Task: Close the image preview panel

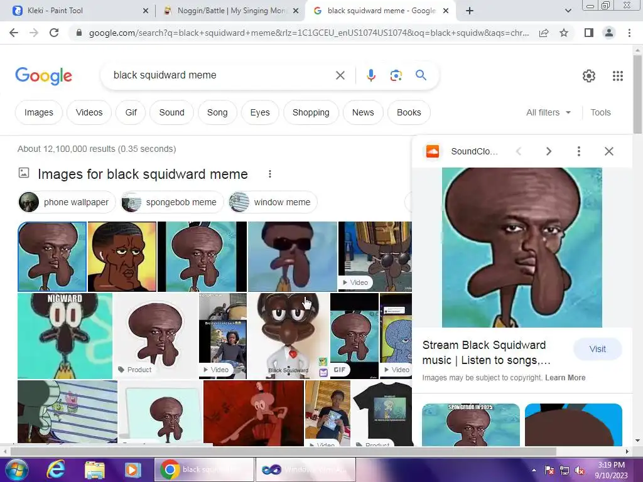Action: (x=609, y=151)
